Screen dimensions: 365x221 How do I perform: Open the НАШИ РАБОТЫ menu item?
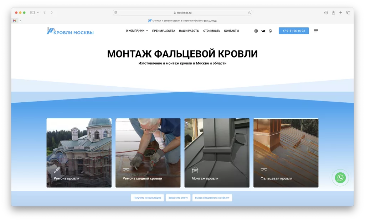189,31
